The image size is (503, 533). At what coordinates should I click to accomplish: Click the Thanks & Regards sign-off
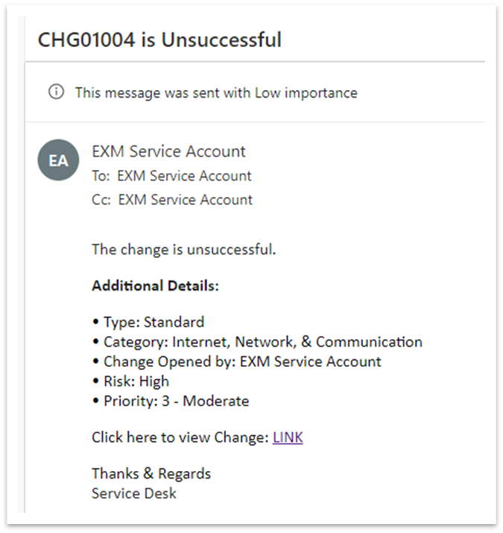[x=151, y=473]
